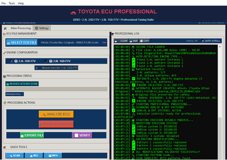
Task: Click the Disable Emissions button
Action: 56,124
